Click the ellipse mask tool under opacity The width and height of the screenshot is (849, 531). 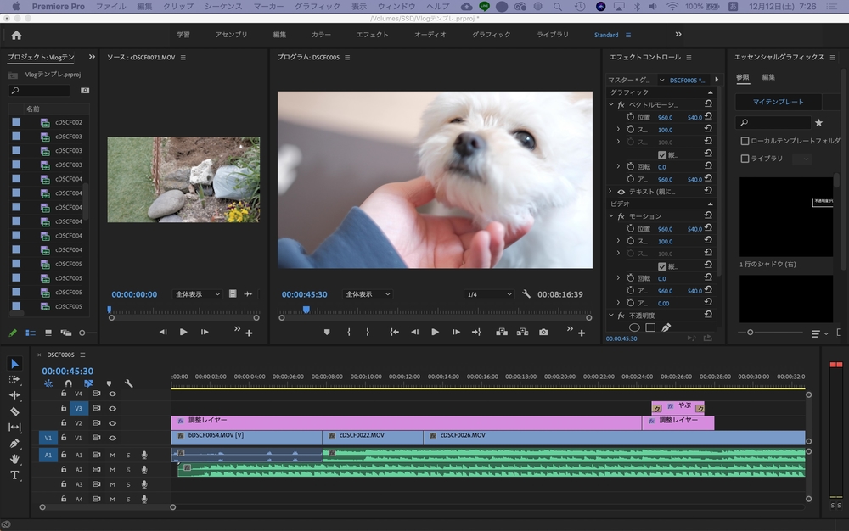(x=634, y=327)
